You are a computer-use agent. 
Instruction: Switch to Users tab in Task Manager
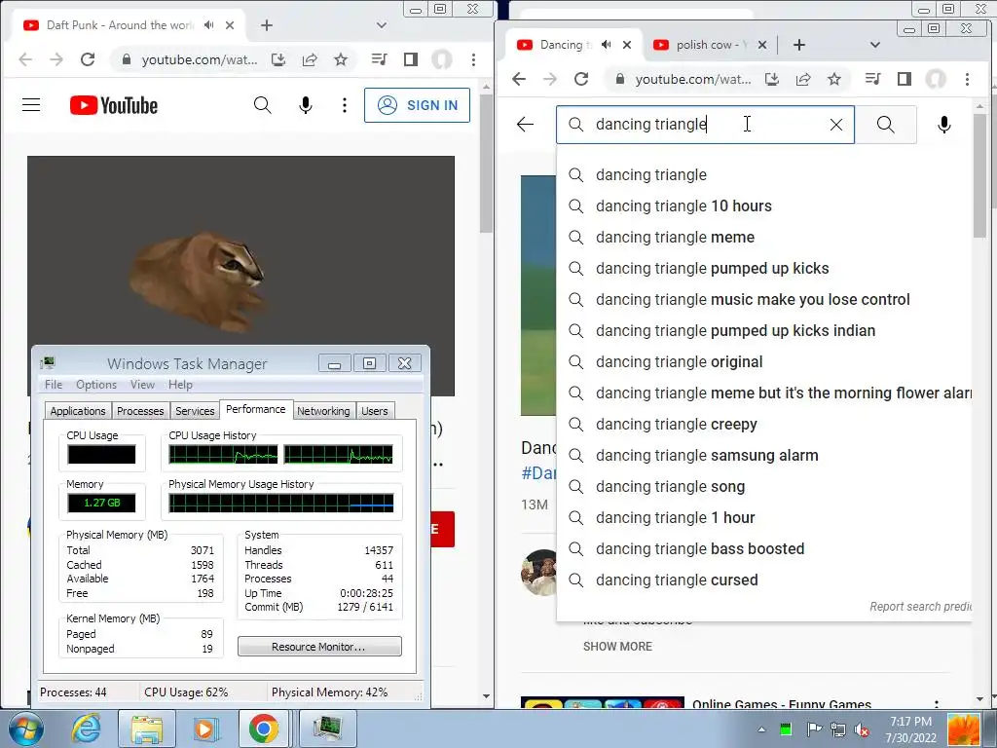point(375,411)
